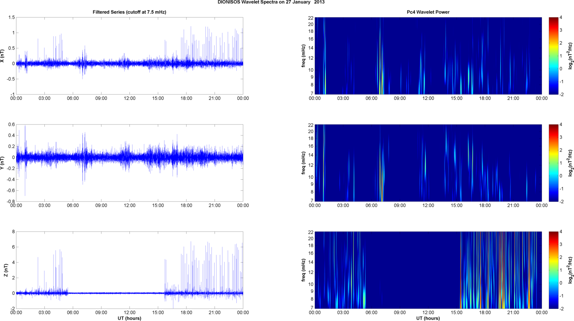Click the "0.6" tick on the Y plot
574x321 pixels.
click(x=11, y=125)
